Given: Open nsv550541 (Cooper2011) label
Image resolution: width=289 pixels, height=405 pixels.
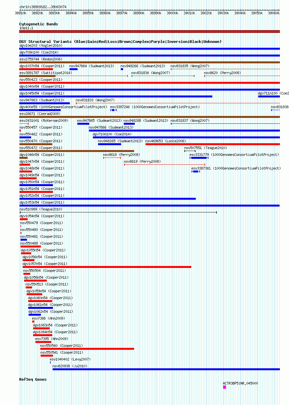Looking at the screenshot, I should tap(62, 352).
